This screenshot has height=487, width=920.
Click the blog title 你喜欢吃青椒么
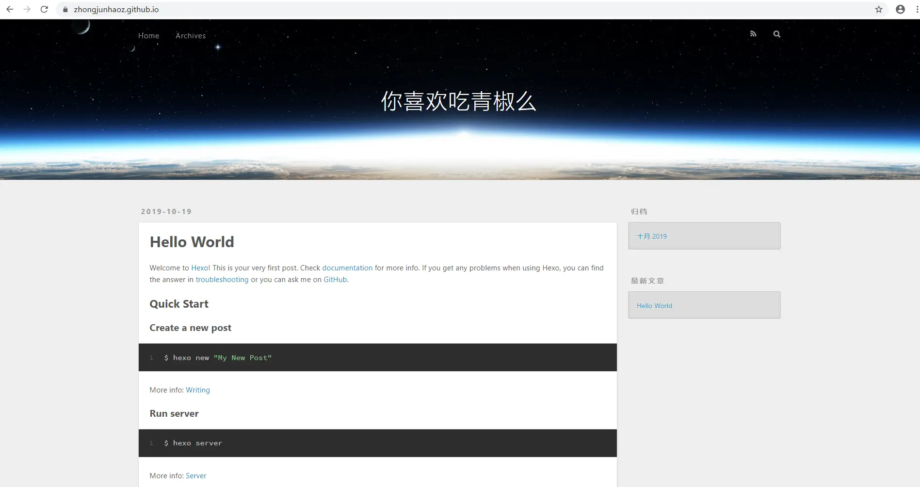(x=459, y=101)
